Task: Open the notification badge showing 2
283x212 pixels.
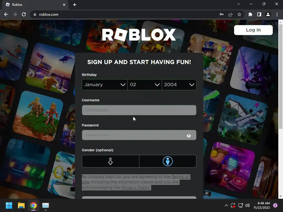Action: (x=275, y=205)
